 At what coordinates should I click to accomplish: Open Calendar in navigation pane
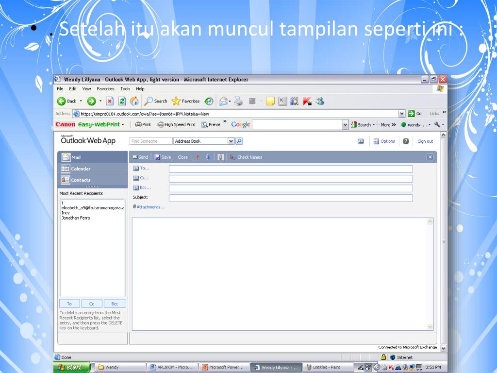tap(93, 169)
